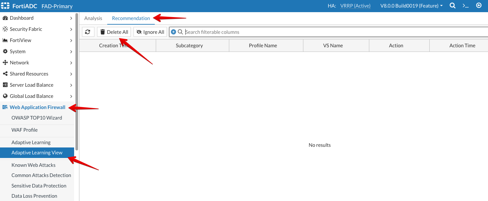This screenshot has width=488, height=201.
Task: Click the Dashboard gauge icon in sidebar
Action: (x=5, y=18)
